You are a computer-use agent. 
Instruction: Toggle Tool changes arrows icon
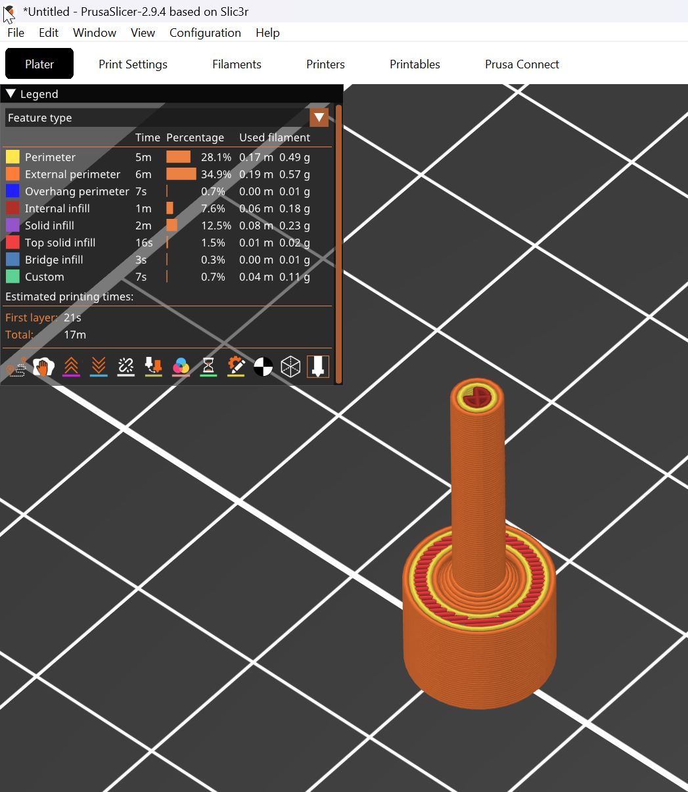153,367
